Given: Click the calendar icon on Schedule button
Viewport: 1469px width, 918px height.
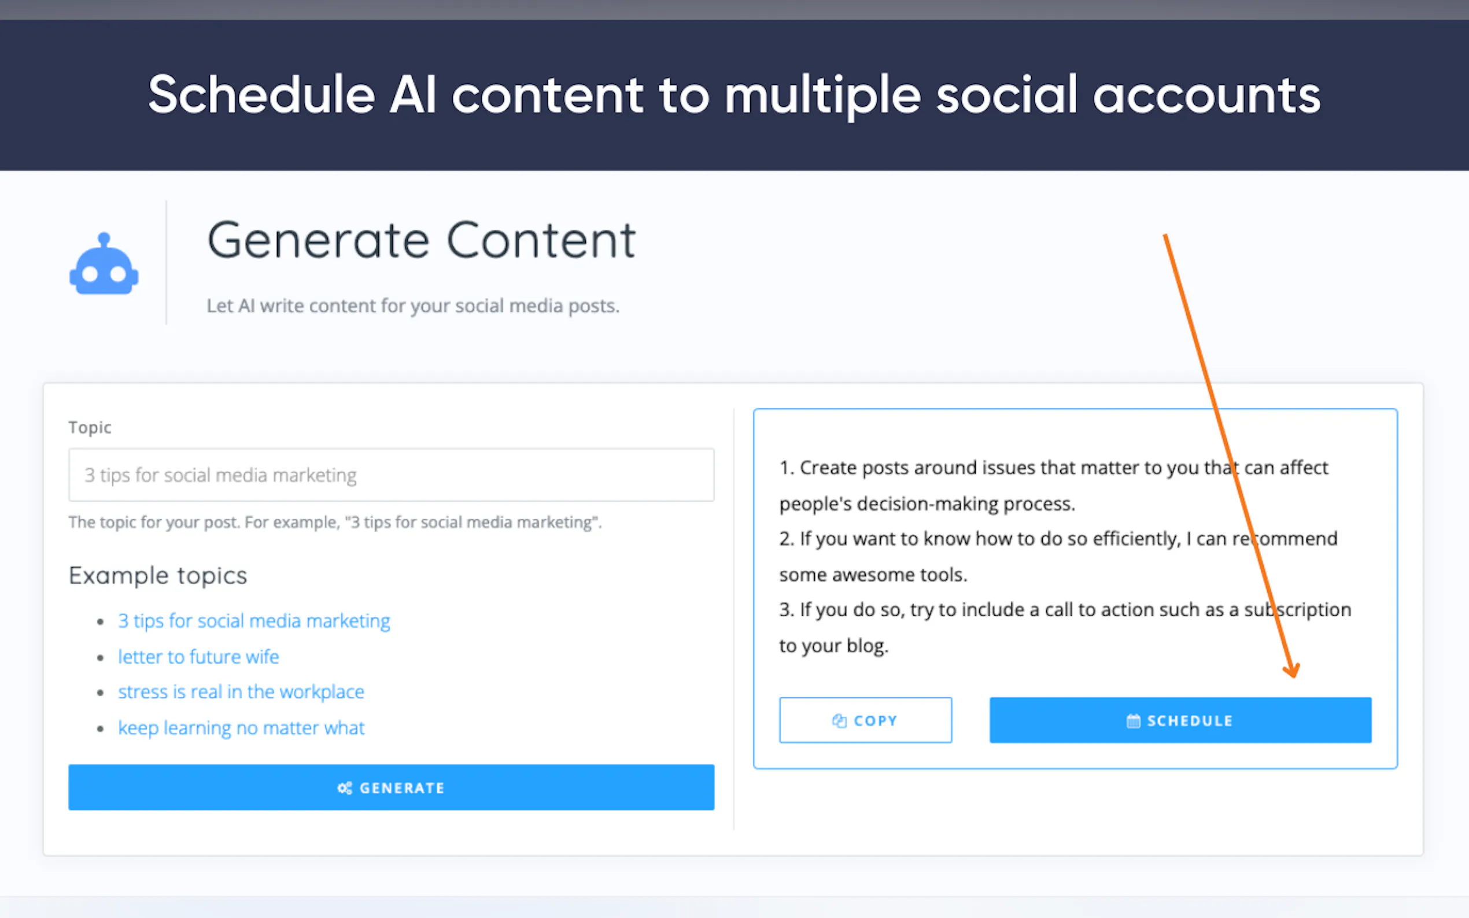Looking at the screenshot, I should coord(1133,721).
